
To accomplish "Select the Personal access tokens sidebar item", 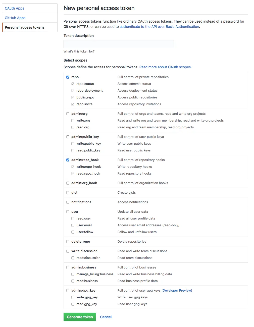I will pyautogui.click(x=25, y=27).
